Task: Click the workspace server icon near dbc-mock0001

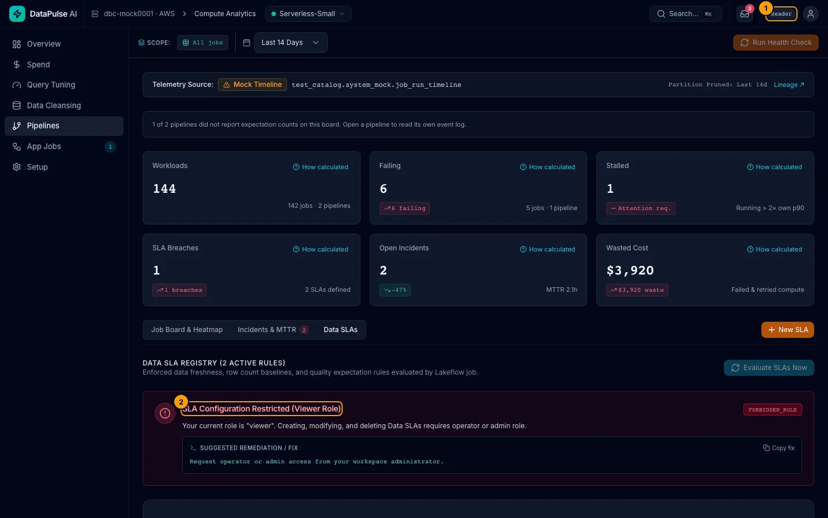Action: click(x=95, y=14)
